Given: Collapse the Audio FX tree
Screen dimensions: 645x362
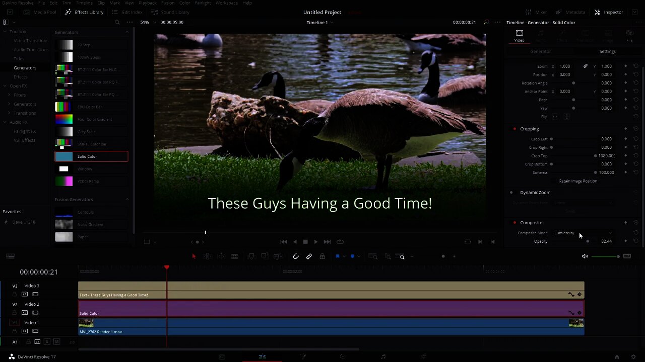Looking at the screenshot, I should click(x=5, y=122).
